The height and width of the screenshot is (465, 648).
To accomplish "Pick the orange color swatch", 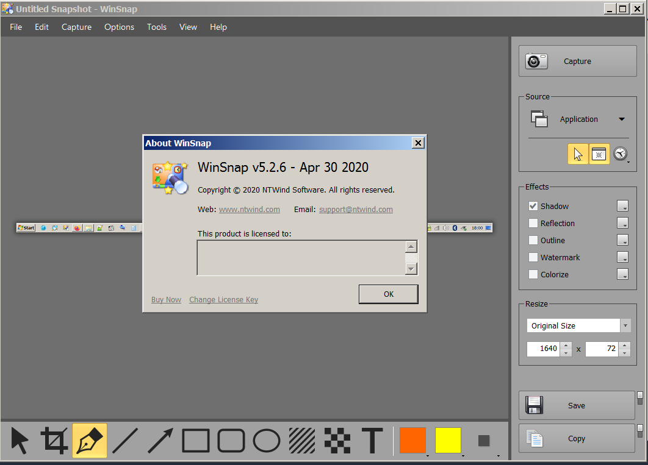I will [412, 440].
